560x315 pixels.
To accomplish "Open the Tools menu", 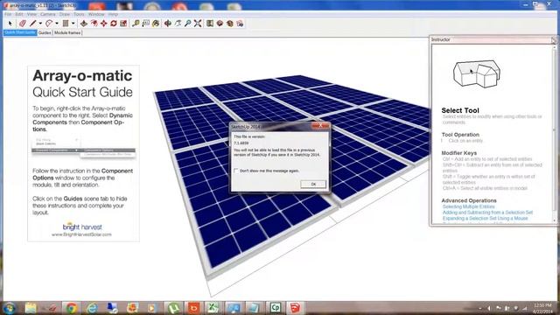I will pos(79,14).
